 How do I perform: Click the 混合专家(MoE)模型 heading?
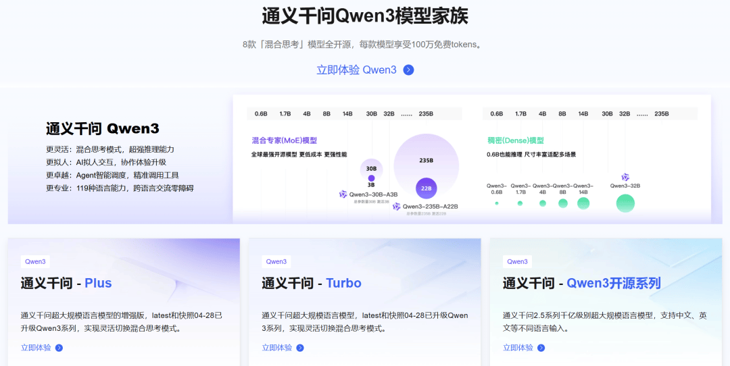click(x=285, y=140)
